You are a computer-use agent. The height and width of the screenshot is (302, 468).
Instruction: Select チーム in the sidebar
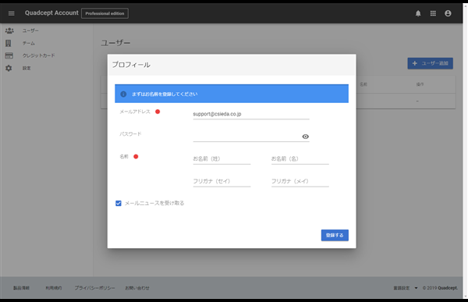click(x=29, y=43)
